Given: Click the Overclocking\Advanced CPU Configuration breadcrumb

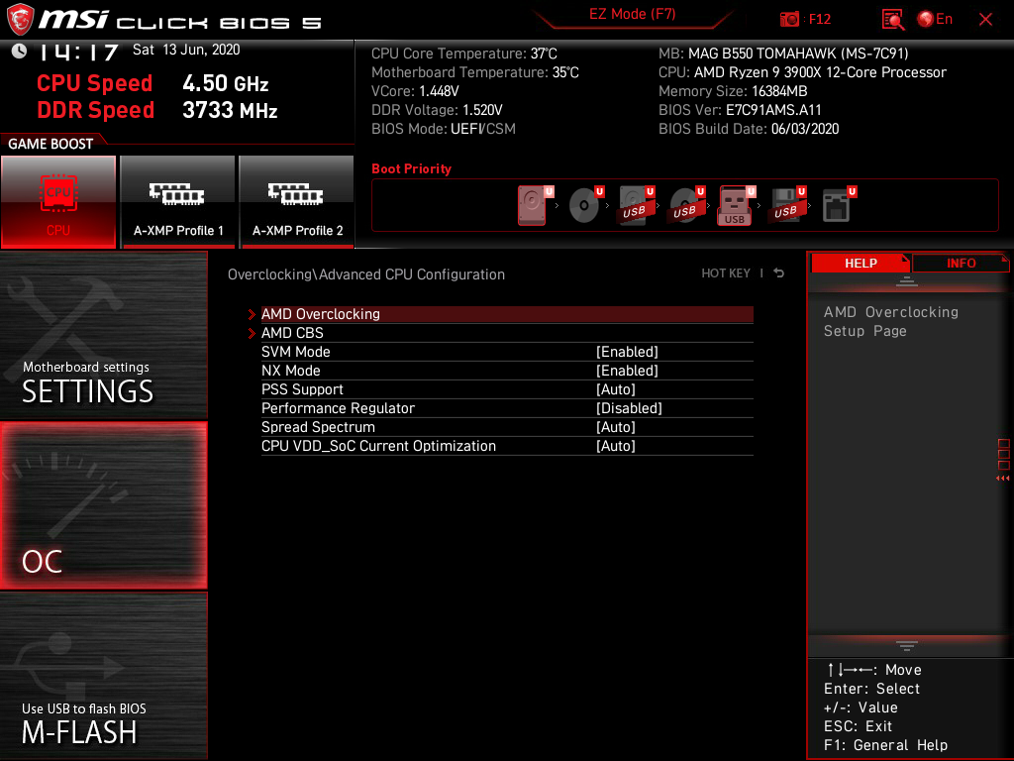Looking at the screenshot, I should click(x=366, y=274).
